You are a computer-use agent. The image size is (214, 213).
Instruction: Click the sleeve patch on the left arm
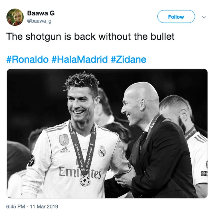pos(31,161)
